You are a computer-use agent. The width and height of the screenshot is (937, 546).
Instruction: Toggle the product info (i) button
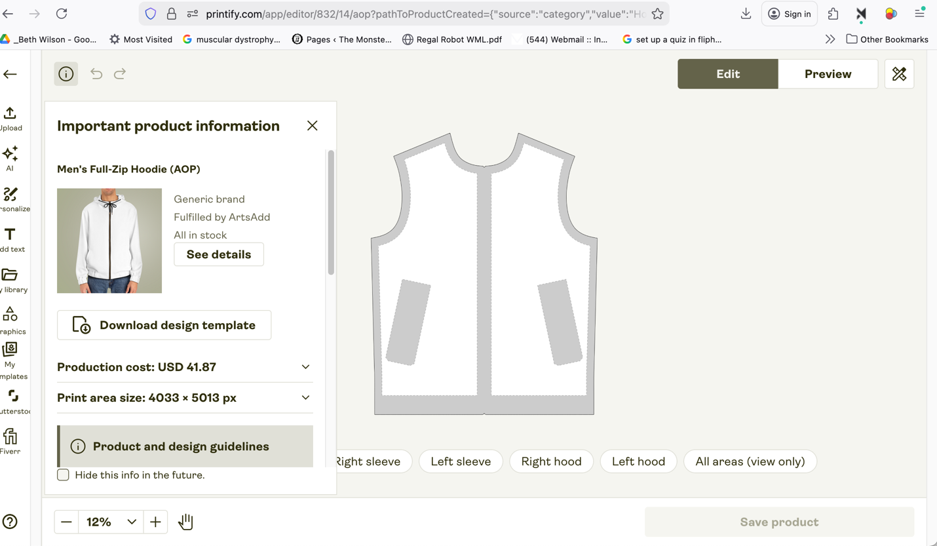pos(66,74)
